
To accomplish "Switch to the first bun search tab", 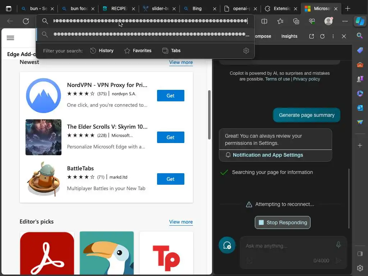I will [x=38, y=9].
